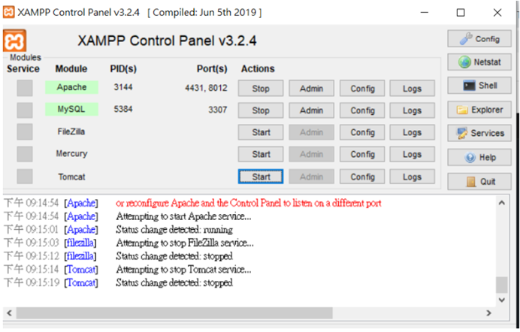View Mercury Logs
Image resolution: width=520 pixels, height=332 pixels.
pyautogui.click(x=413, y=154)
